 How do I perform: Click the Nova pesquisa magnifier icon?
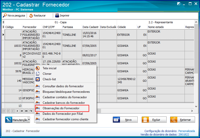[5, 15]
